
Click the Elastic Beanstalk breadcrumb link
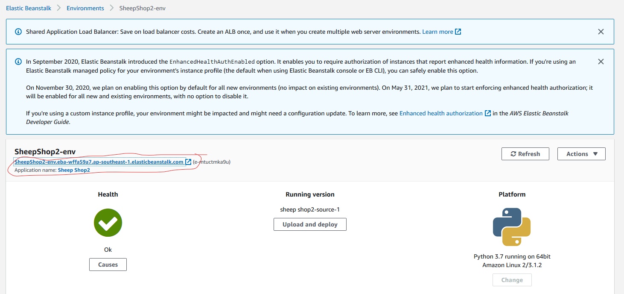(x=29, y=8)
